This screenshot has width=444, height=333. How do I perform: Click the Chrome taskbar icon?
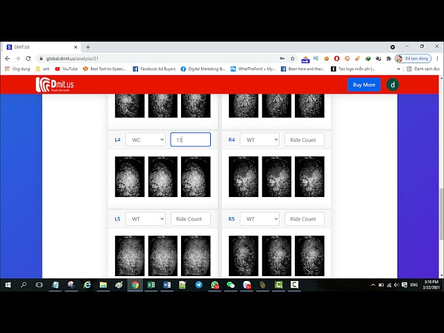click(x=135, y=285)
